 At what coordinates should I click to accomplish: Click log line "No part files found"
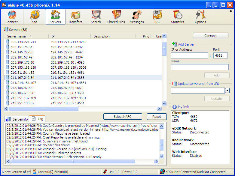56,145
